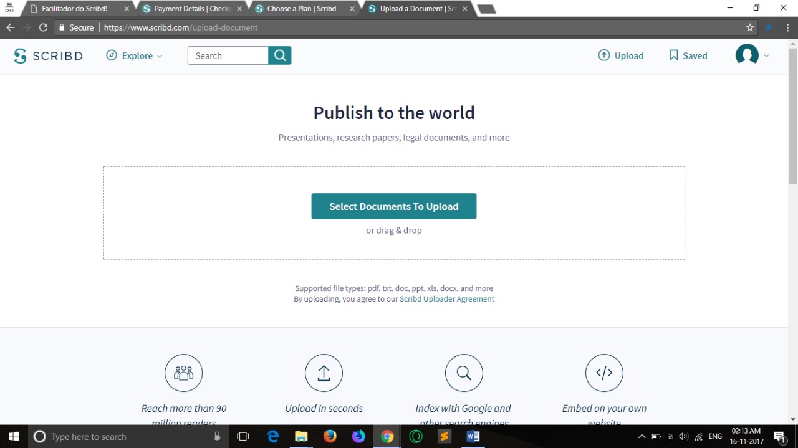Viewport: 798px width, 448px height.
Task: Open Chrome from taskbar
Action: point(387,436)
